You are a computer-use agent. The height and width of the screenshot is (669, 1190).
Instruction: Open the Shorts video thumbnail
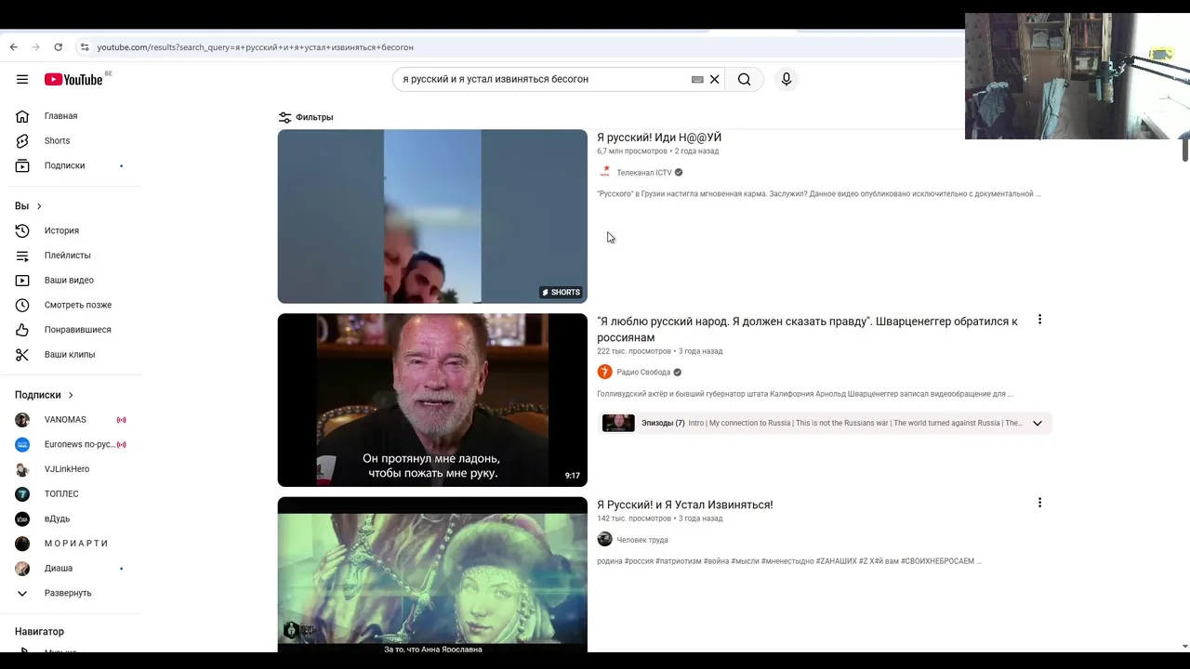click(432, 216)
